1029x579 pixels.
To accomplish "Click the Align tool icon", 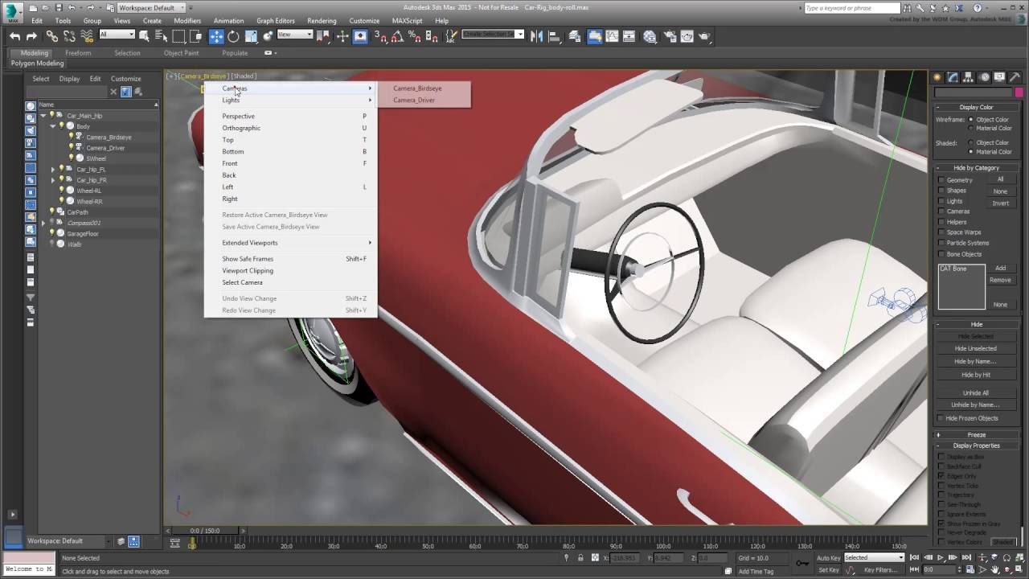I will (554, 36).
